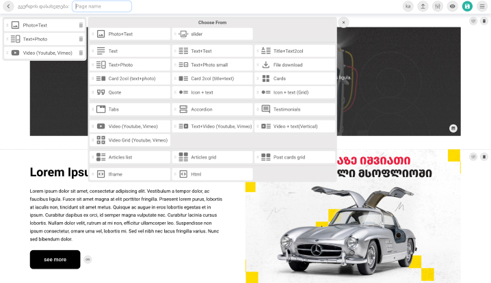Viewport: 491px width, 283px height.
Task: Delete the Photo+Text block from the list
Action: [x=81, y=25]
